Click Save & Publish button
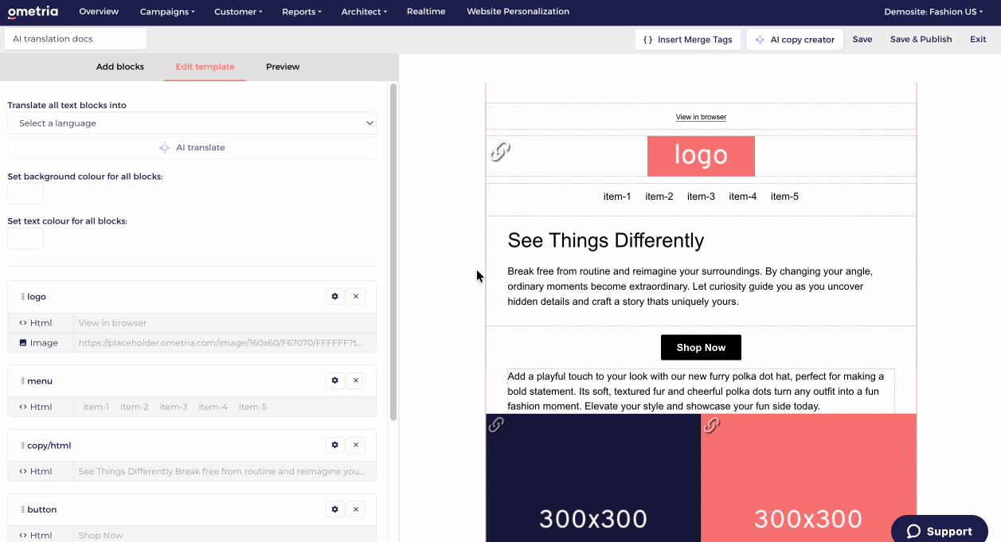 pos(921,40)
